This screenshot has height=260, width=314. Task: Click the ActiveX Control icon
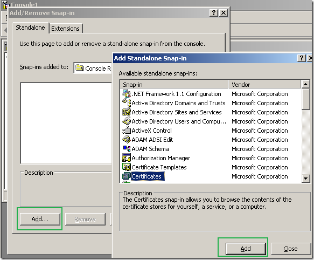point(127,131)
